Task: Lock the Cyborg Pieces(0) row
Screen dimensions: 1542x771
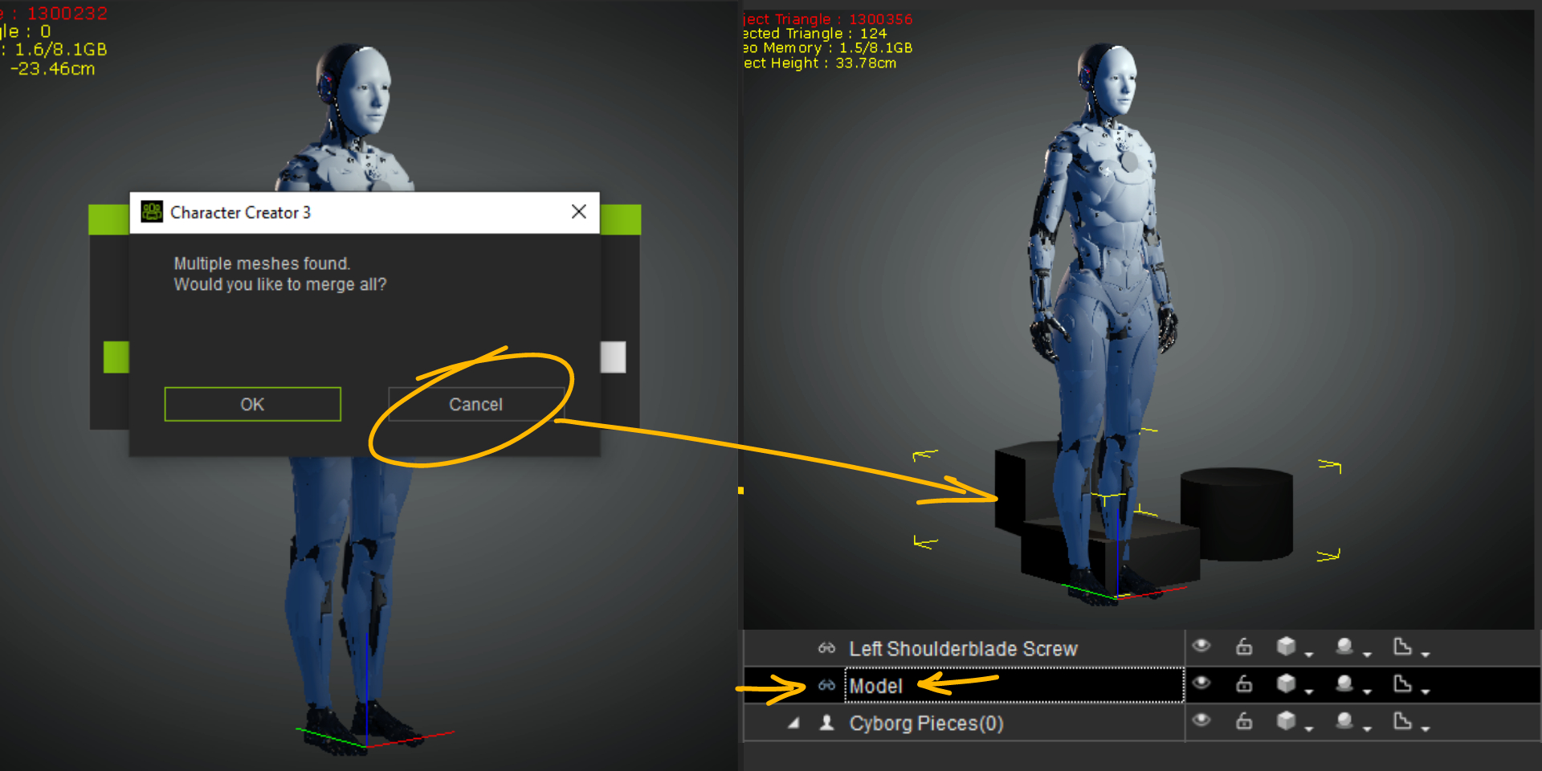Action: [1244, 720]
